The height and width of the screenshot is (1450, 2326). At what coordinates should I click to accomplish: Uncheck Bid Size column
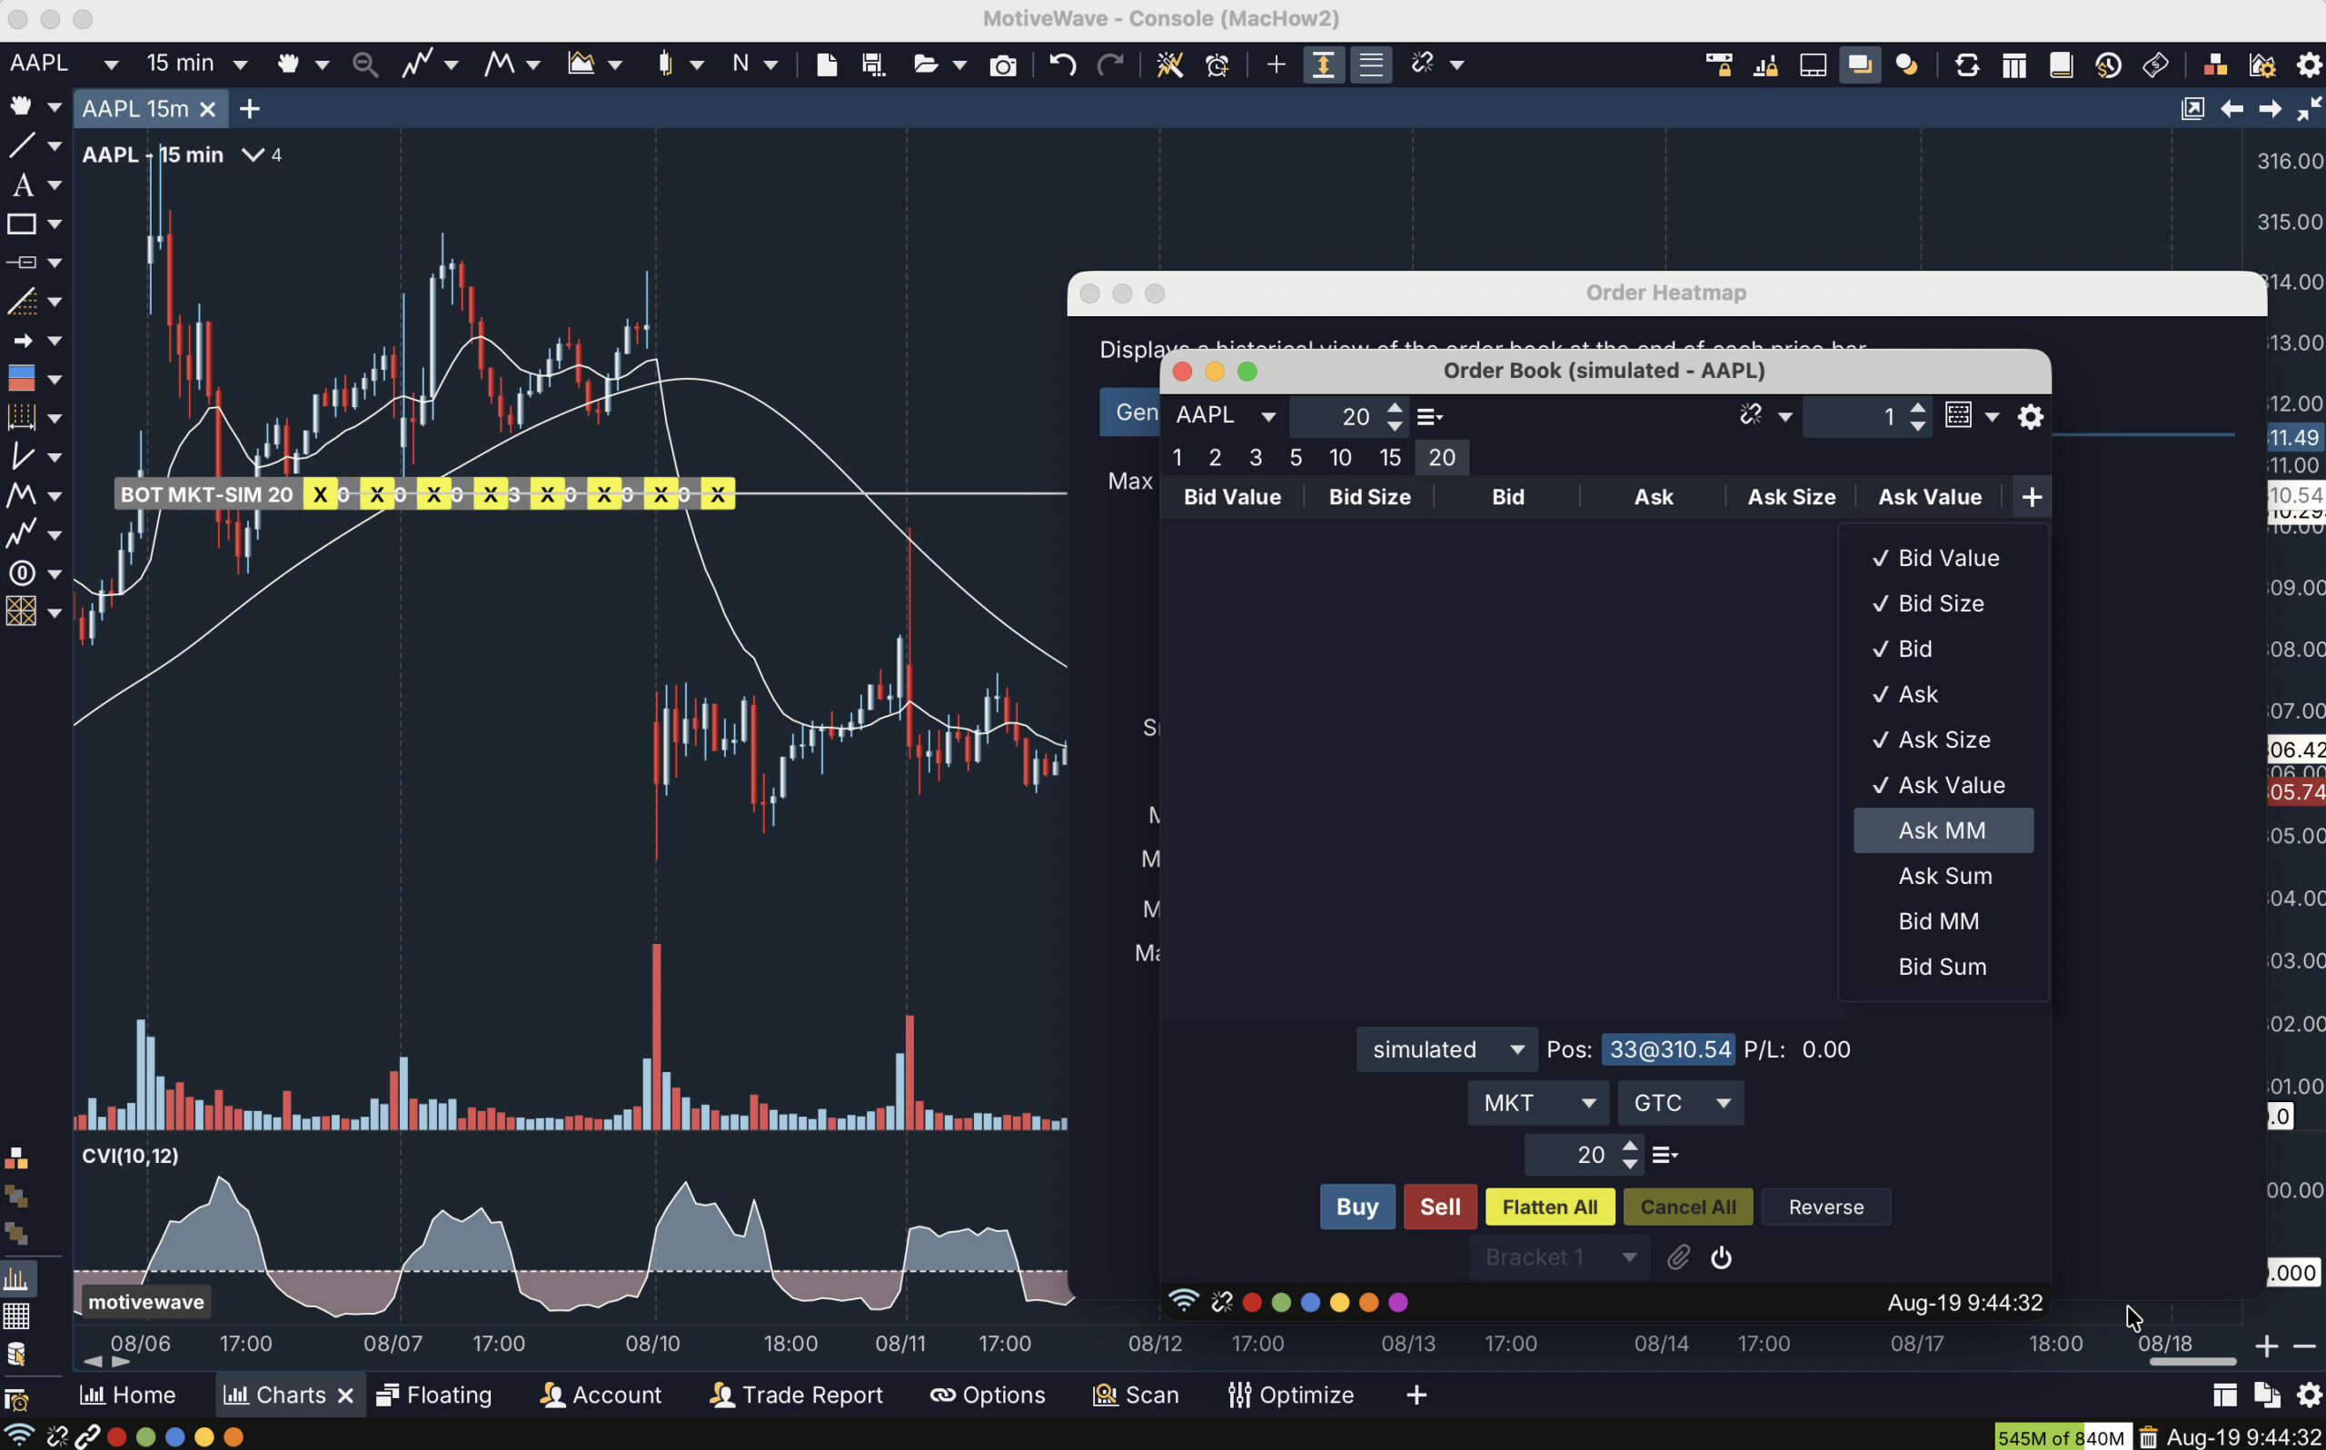tap(1943, 603)
